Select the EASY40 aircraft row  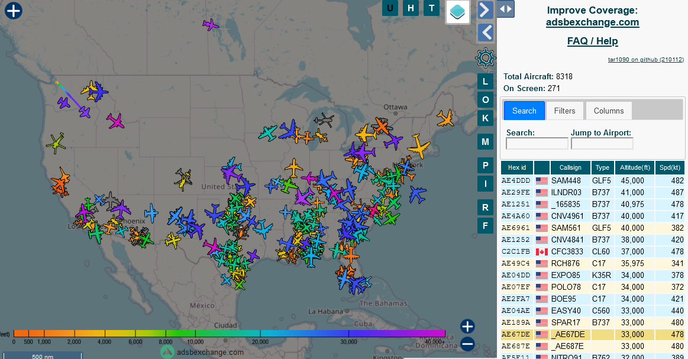point(593,311)
